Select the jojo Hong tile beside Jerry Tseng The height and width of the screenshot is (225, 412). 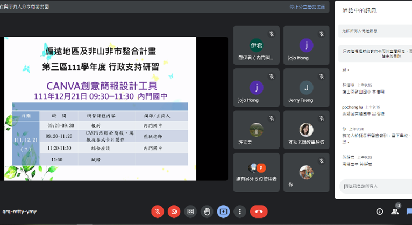coord(257,88)
